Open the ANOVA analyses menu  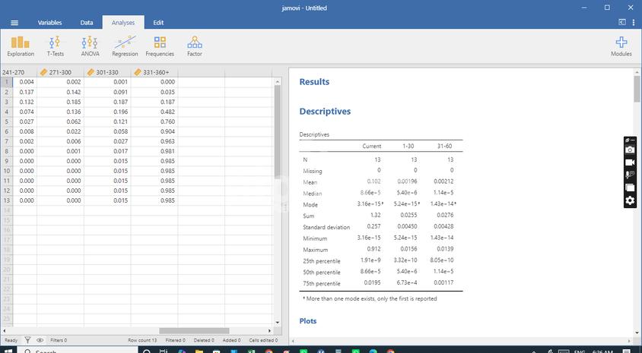[x=90, y=46]
